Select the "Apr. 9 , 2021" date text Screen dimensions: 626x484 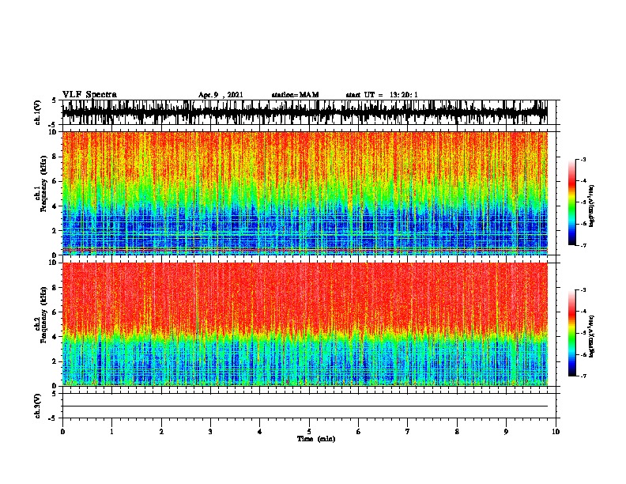[x=221, y=95]
